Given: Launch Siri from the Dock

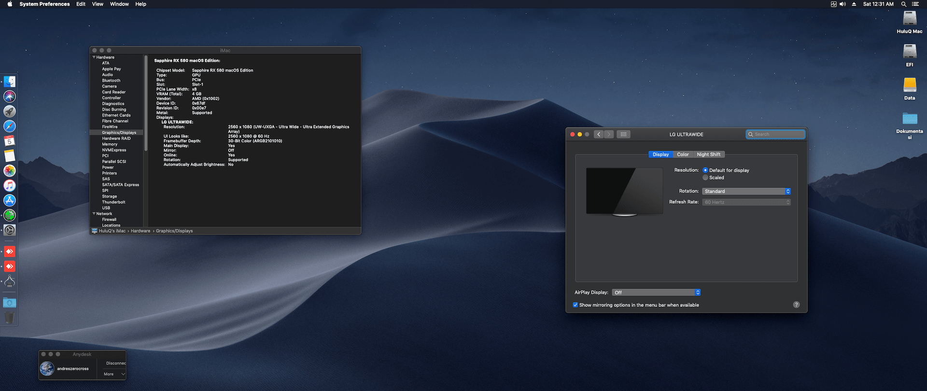Looking at the screenshot, I should [10, 97].
